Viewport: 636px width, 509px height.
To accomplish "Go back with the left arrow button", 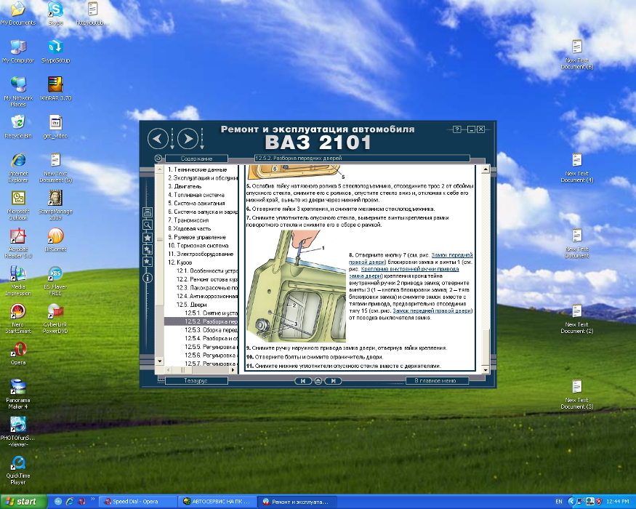I will click(158, 139).
